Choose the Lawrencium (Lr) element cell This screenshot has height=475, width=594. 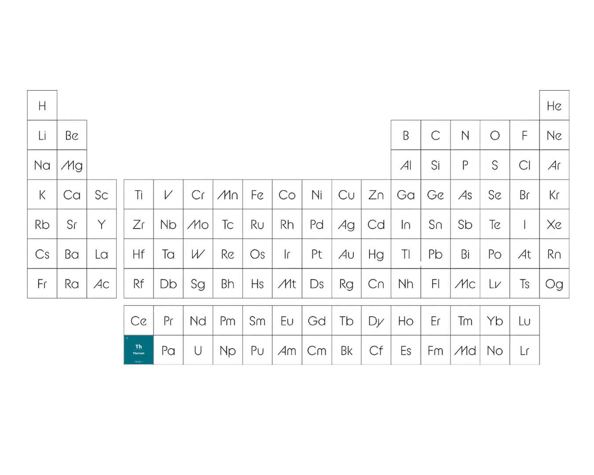point(524,350)
